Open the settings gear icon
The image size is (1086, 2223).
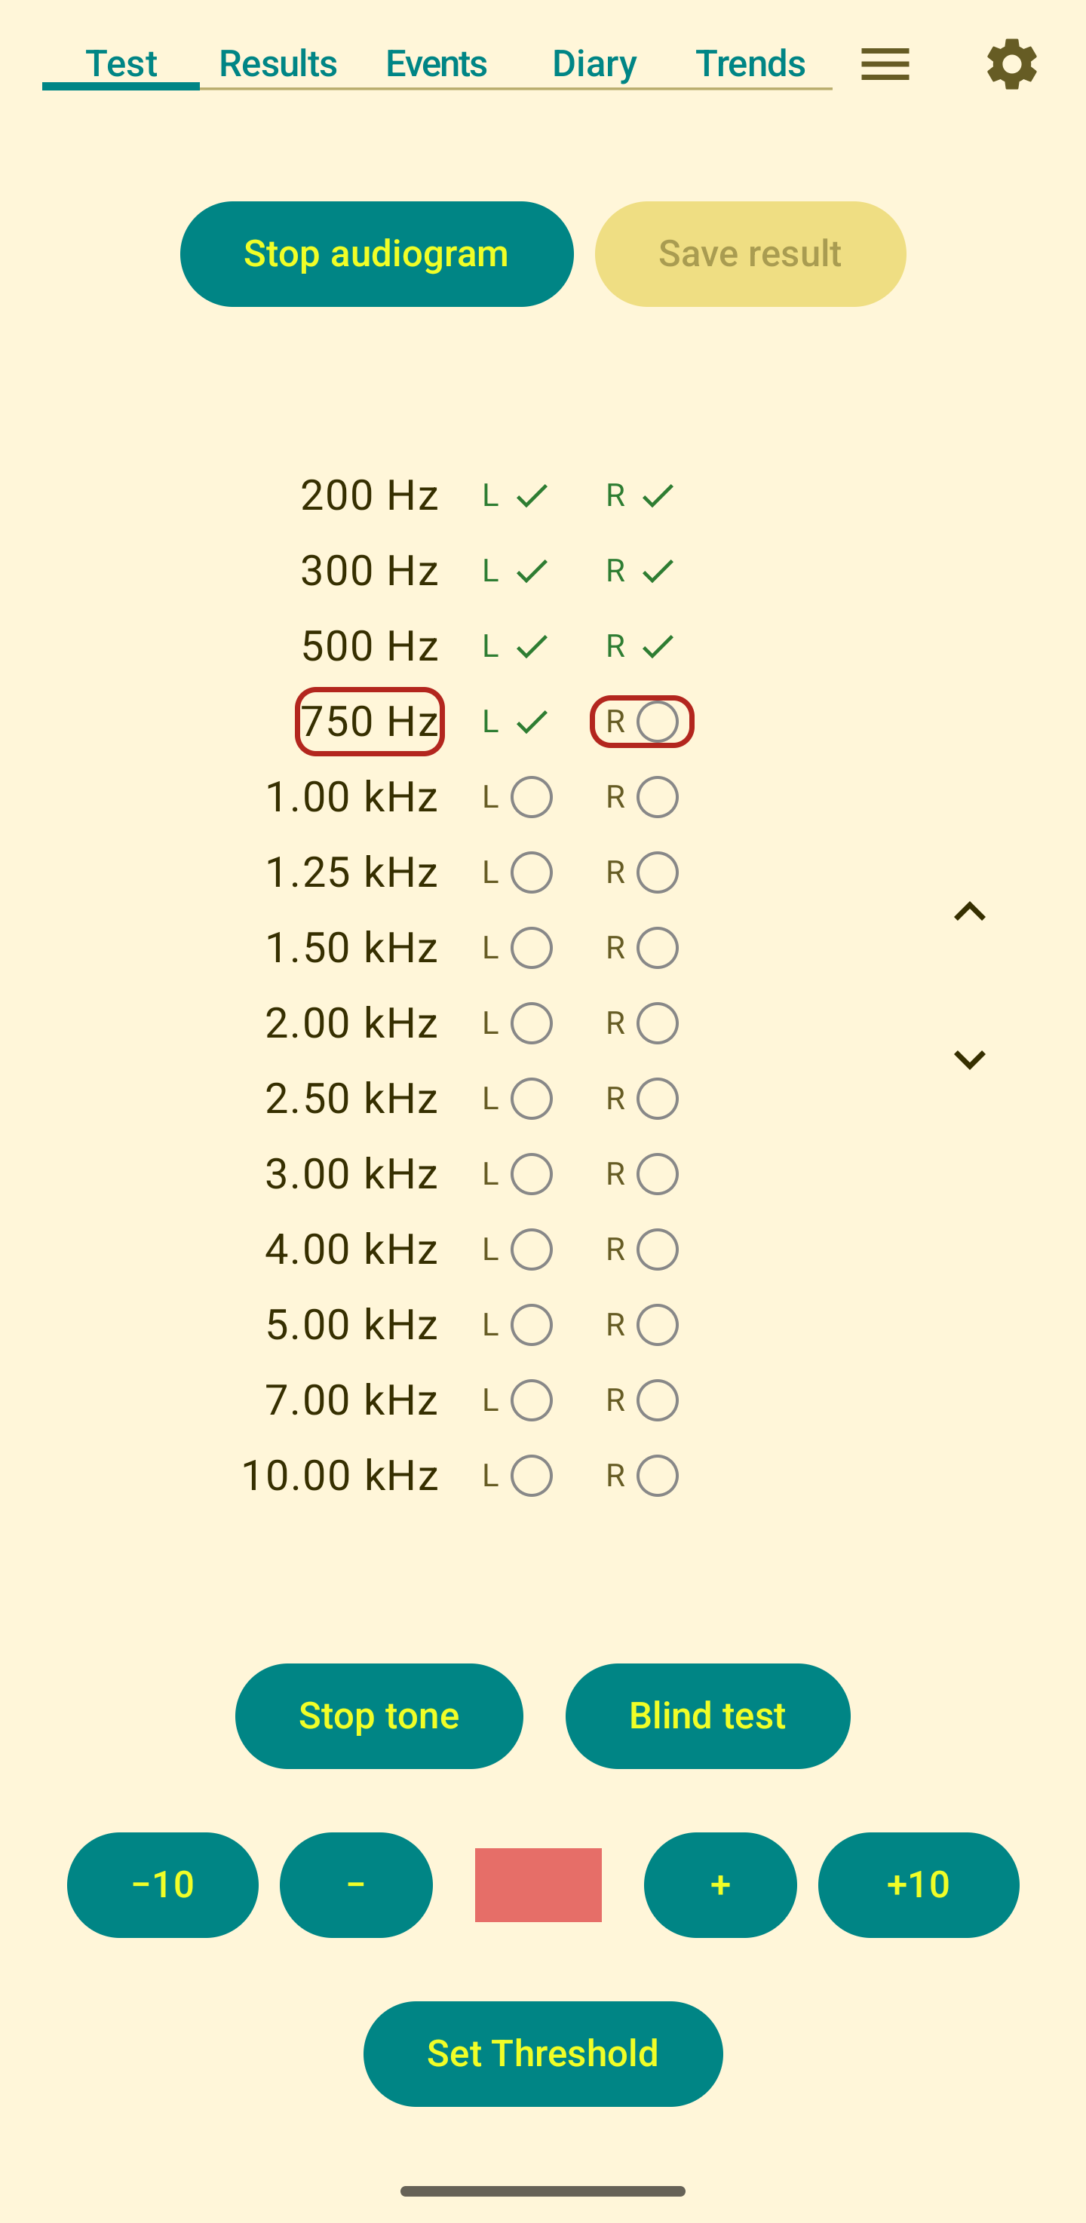tap(1011, 64)
